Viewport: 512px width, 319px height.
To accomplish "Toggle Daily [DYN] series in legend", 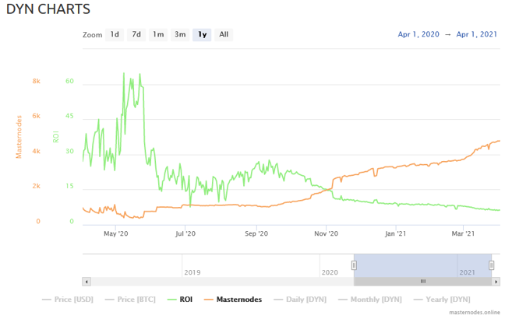I will coord(300,300).
